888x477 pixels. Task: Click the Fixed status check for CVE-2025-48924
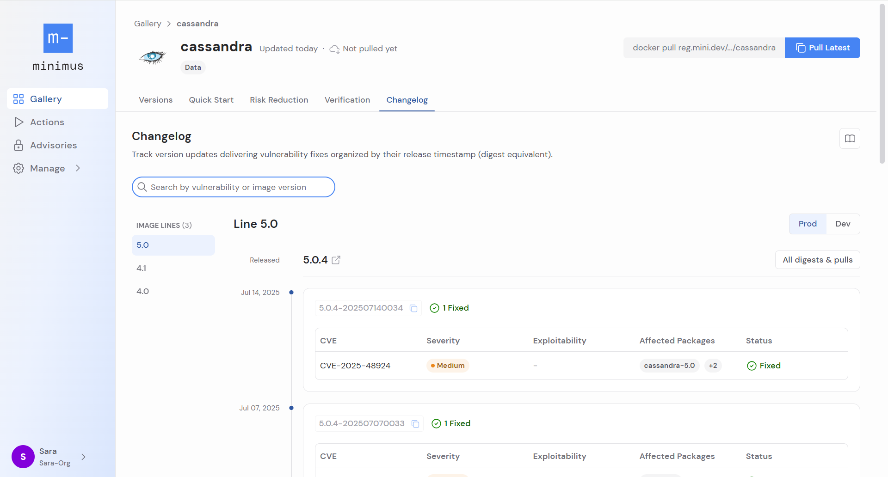[x=752, y=366]
